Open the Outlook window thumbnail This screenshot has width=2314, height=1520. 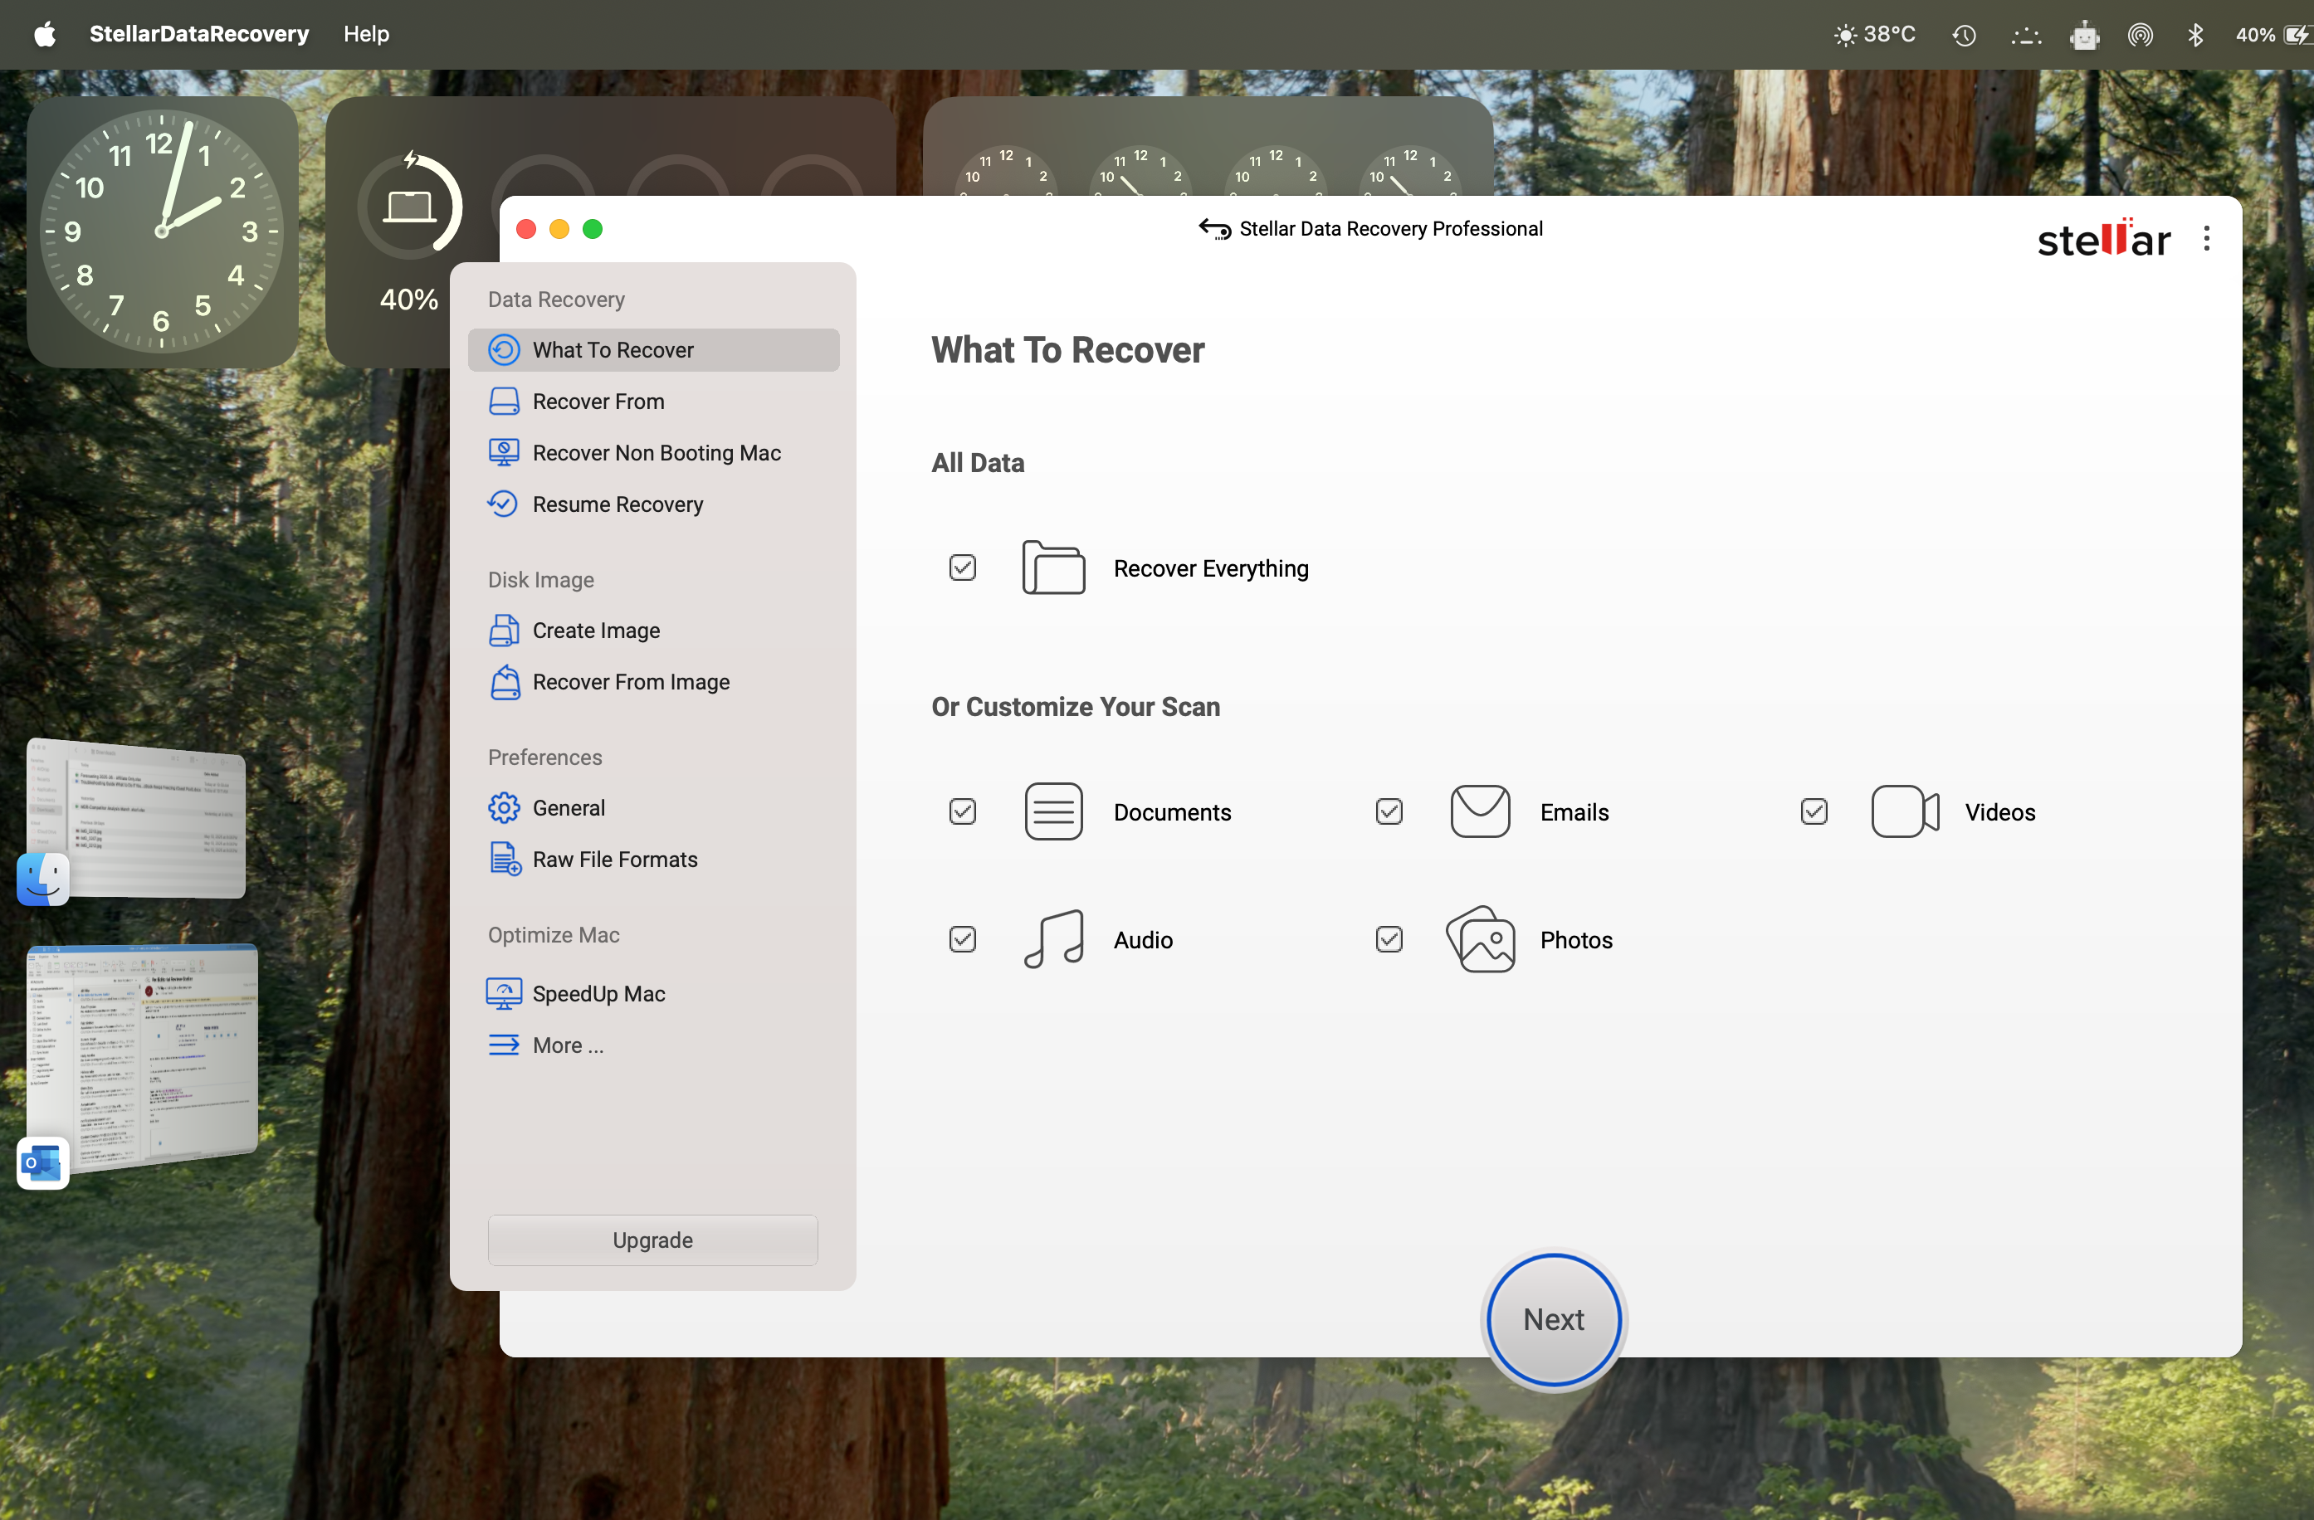click(x=146, y=1051)
